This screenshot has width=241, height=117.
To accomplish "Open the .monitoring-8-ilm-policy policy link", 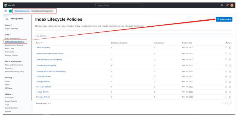I will 46,65.
